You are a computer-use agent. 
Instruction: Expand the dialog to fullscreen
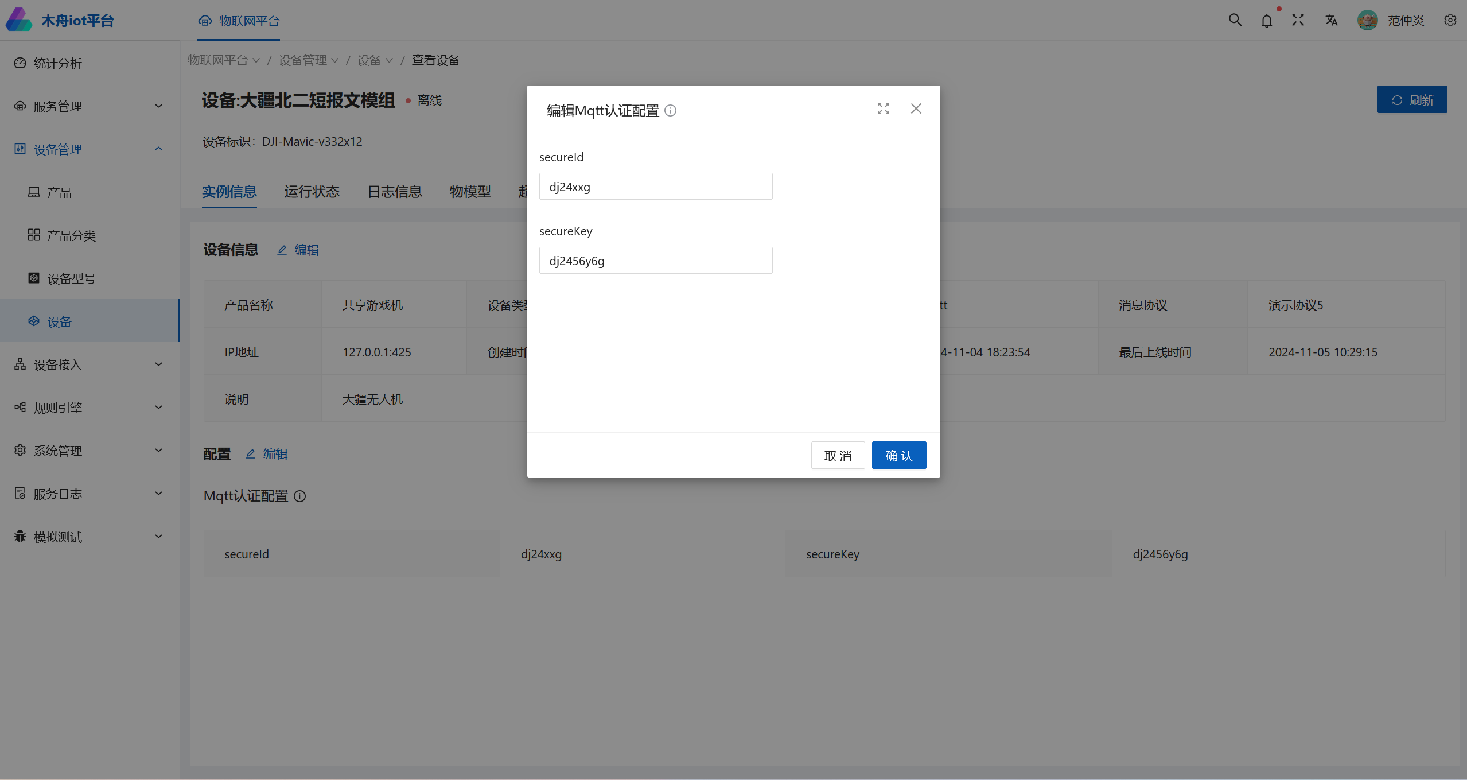[883, 109]
